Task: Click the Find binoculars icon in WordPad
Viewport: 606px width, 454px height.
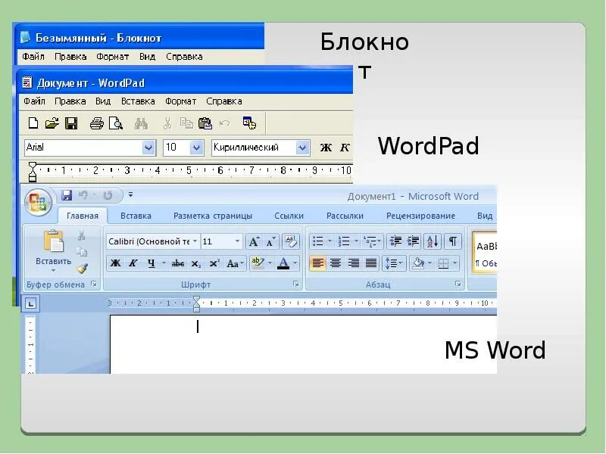Action: pos(141,123)
